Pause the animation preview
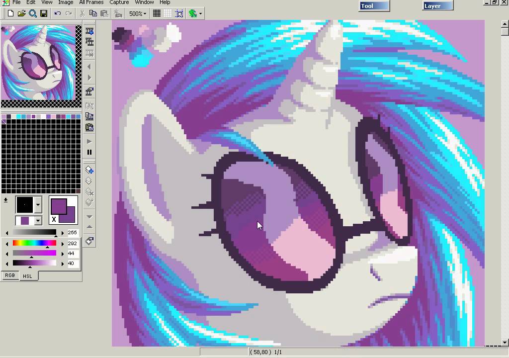 [89, 152]
